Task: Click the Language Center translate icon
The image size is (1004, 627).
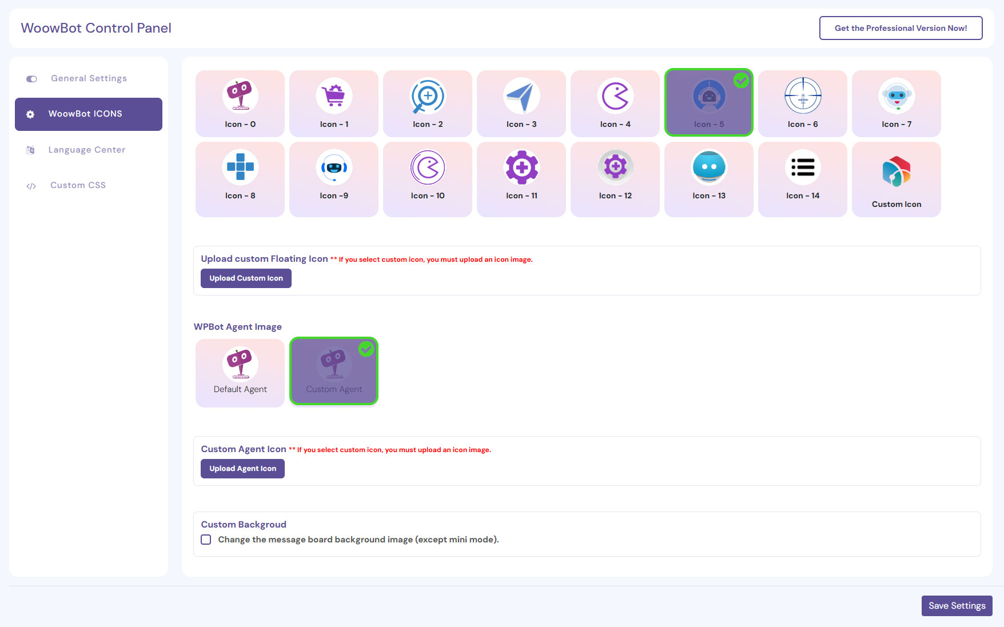Action: pos(30,150)
